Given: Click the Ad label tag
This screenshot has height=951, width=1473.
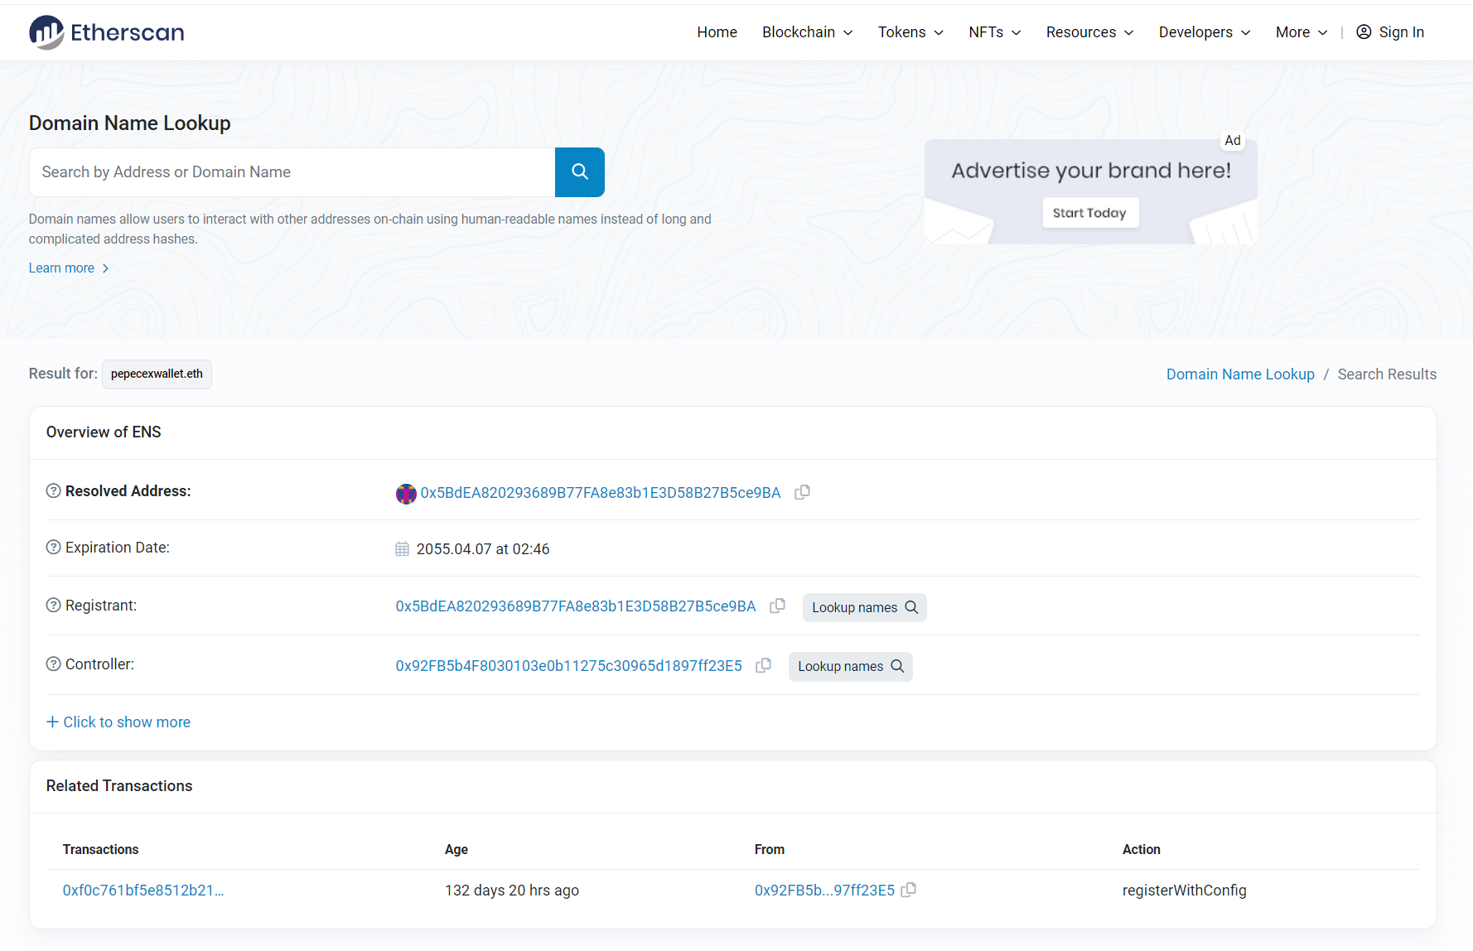Looking at the screenshot, I should [x=1233, y=140].
